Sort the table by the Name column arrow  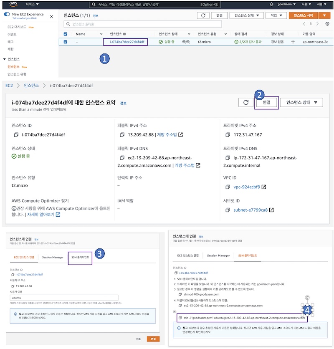click(101, 34)
